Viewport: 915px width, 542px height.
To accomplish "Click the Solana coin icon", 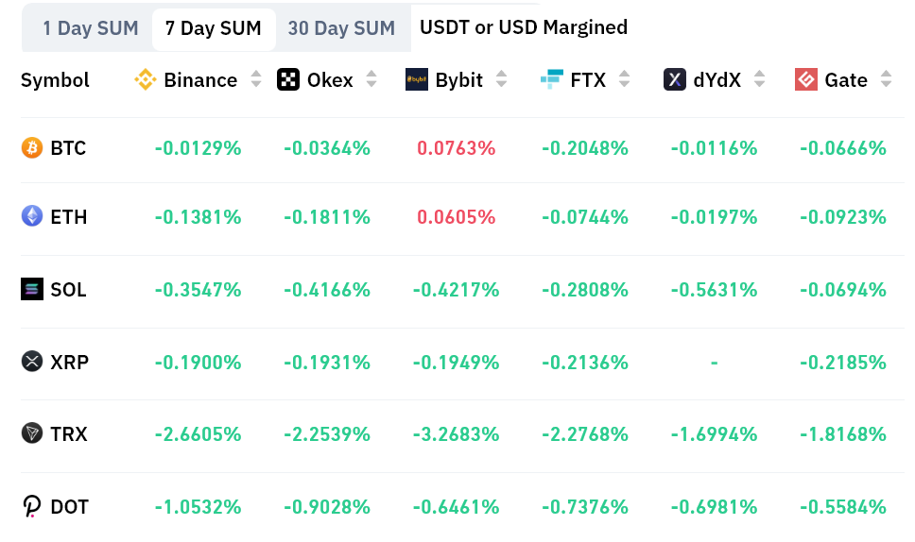I will [x=32, y=290].
